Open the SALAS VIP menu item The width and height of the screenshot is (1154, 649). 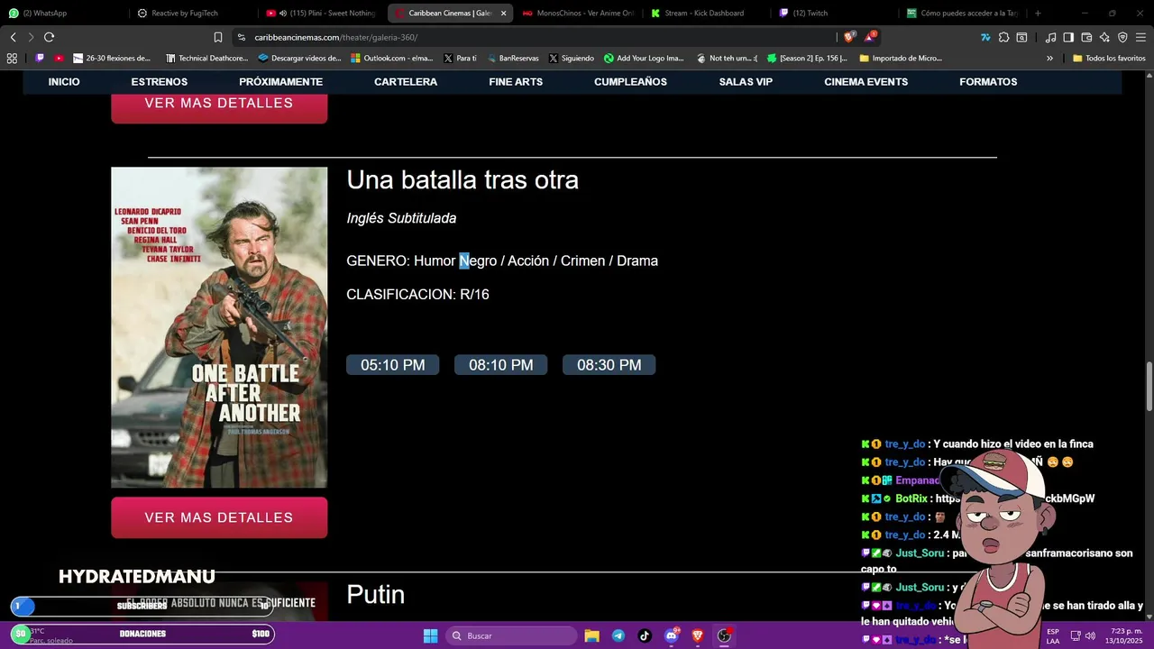point(746,82)
